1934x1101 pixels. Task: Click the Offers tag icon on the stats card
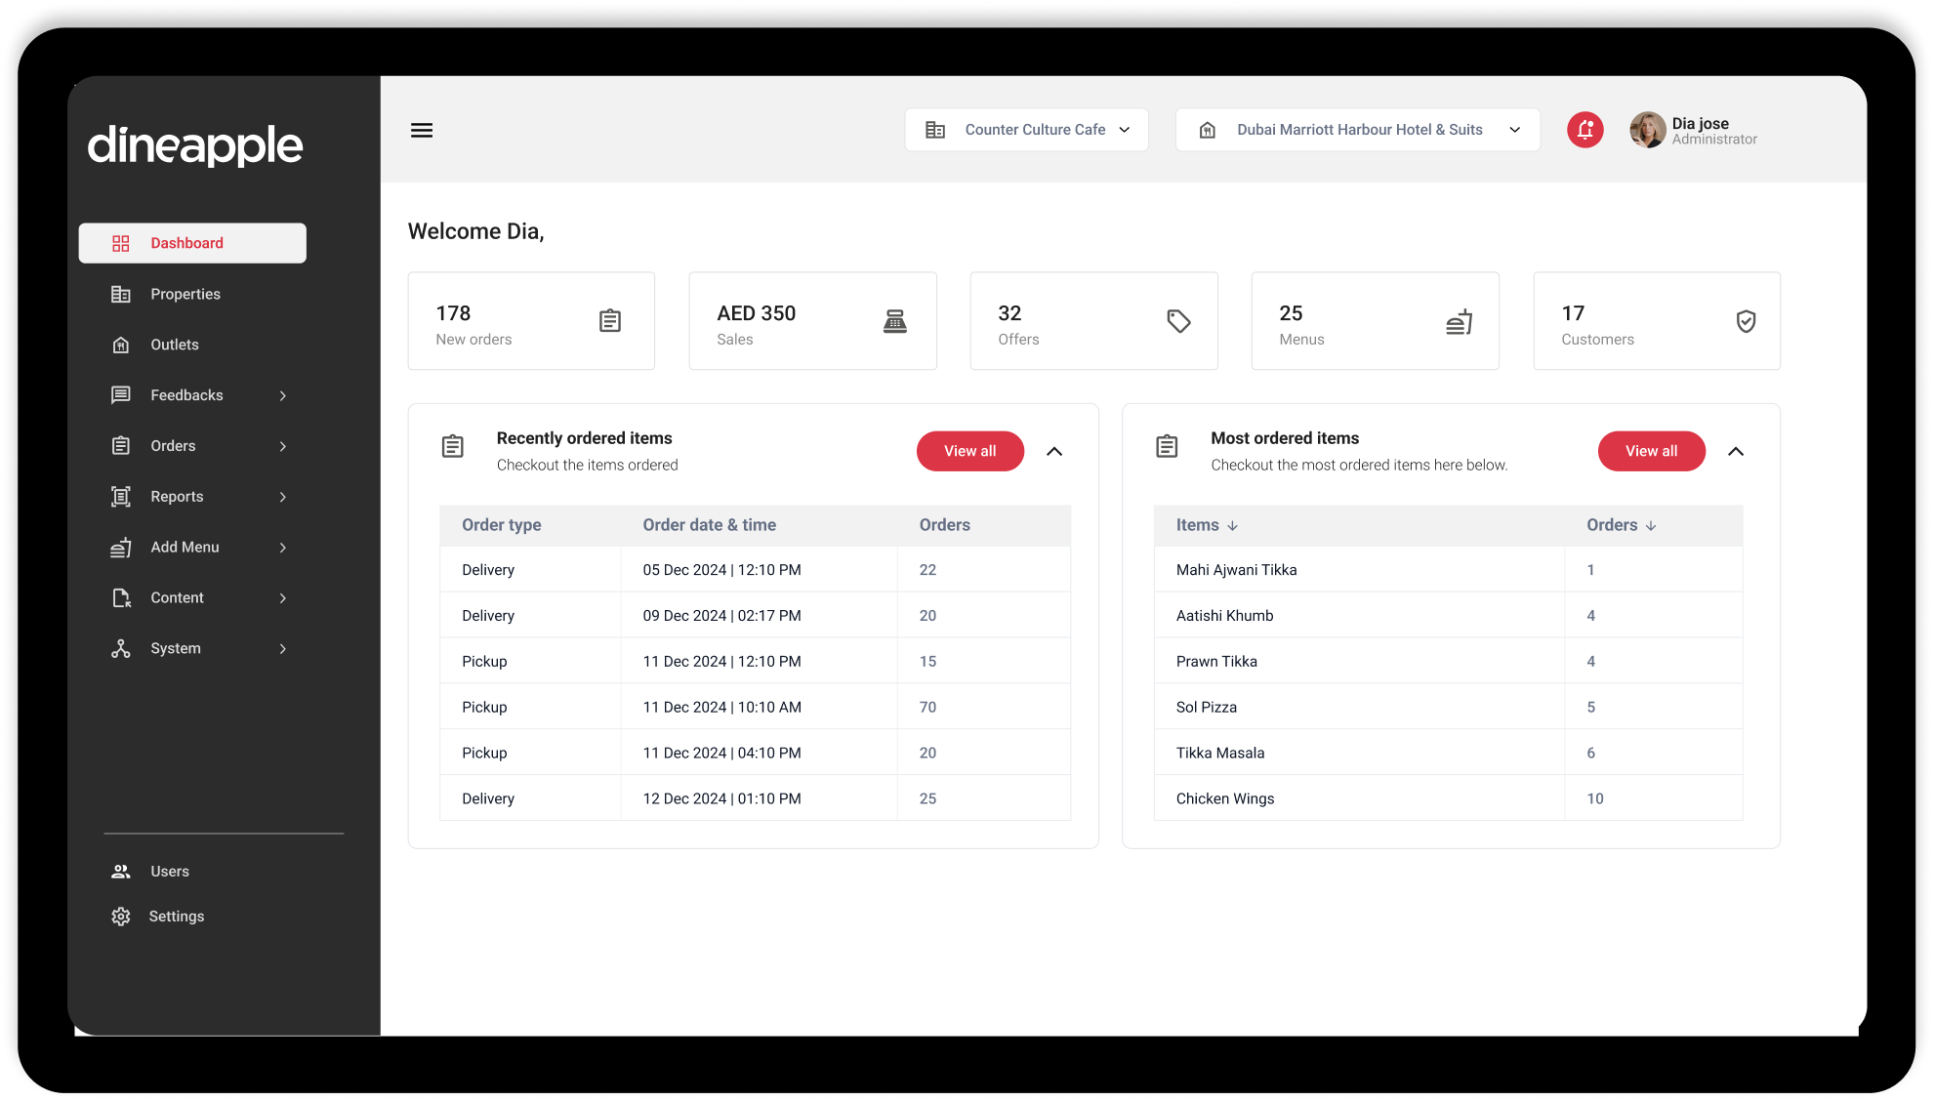tap(1178, 320)
